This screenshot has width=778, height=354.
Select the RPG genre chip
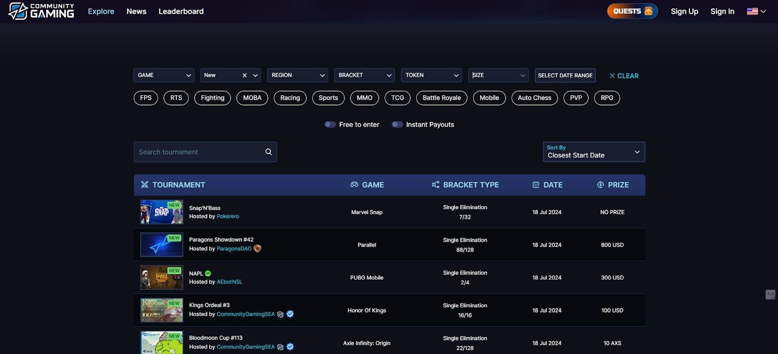[x=607, y=98]
